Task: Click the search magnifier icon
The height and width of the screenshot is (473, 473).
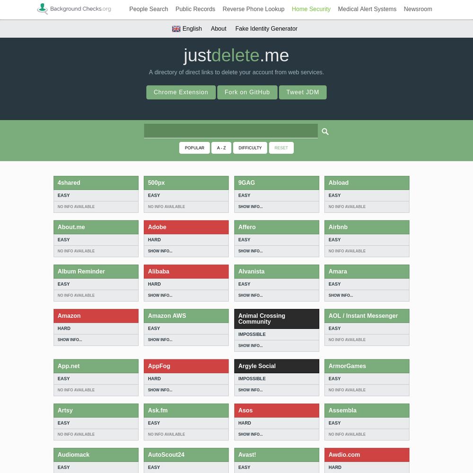Action: click(325, 131)
